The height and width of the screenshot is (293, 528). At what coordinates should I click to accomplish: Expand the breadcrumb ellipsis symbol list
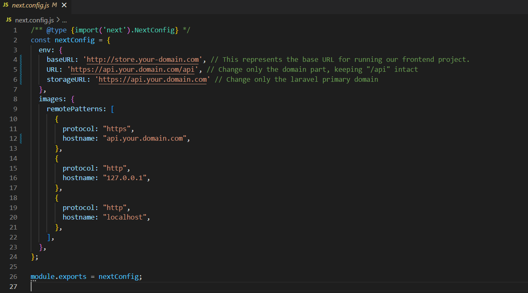[x=64, y=20]
